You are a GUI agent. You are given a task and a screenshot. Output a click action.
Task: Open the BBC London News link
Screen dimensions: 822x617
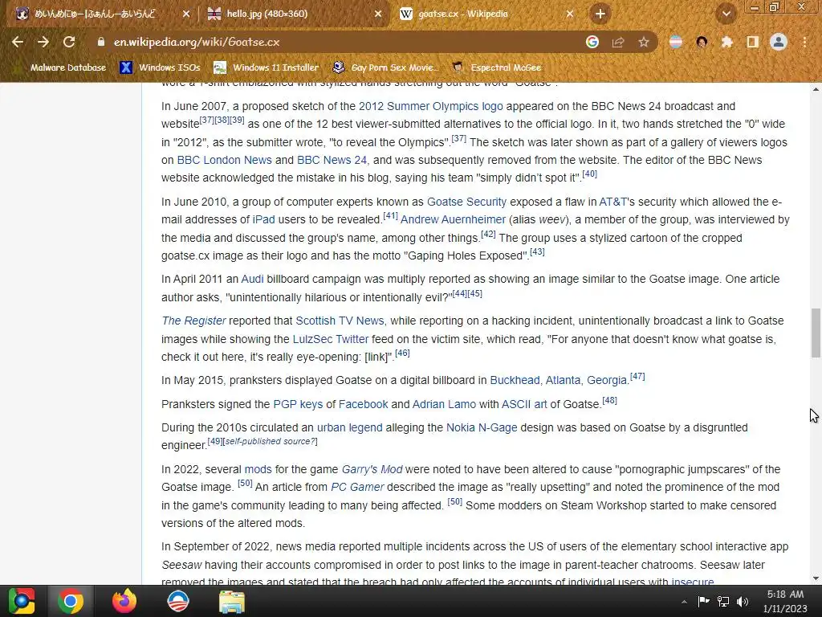click(225, 160)
